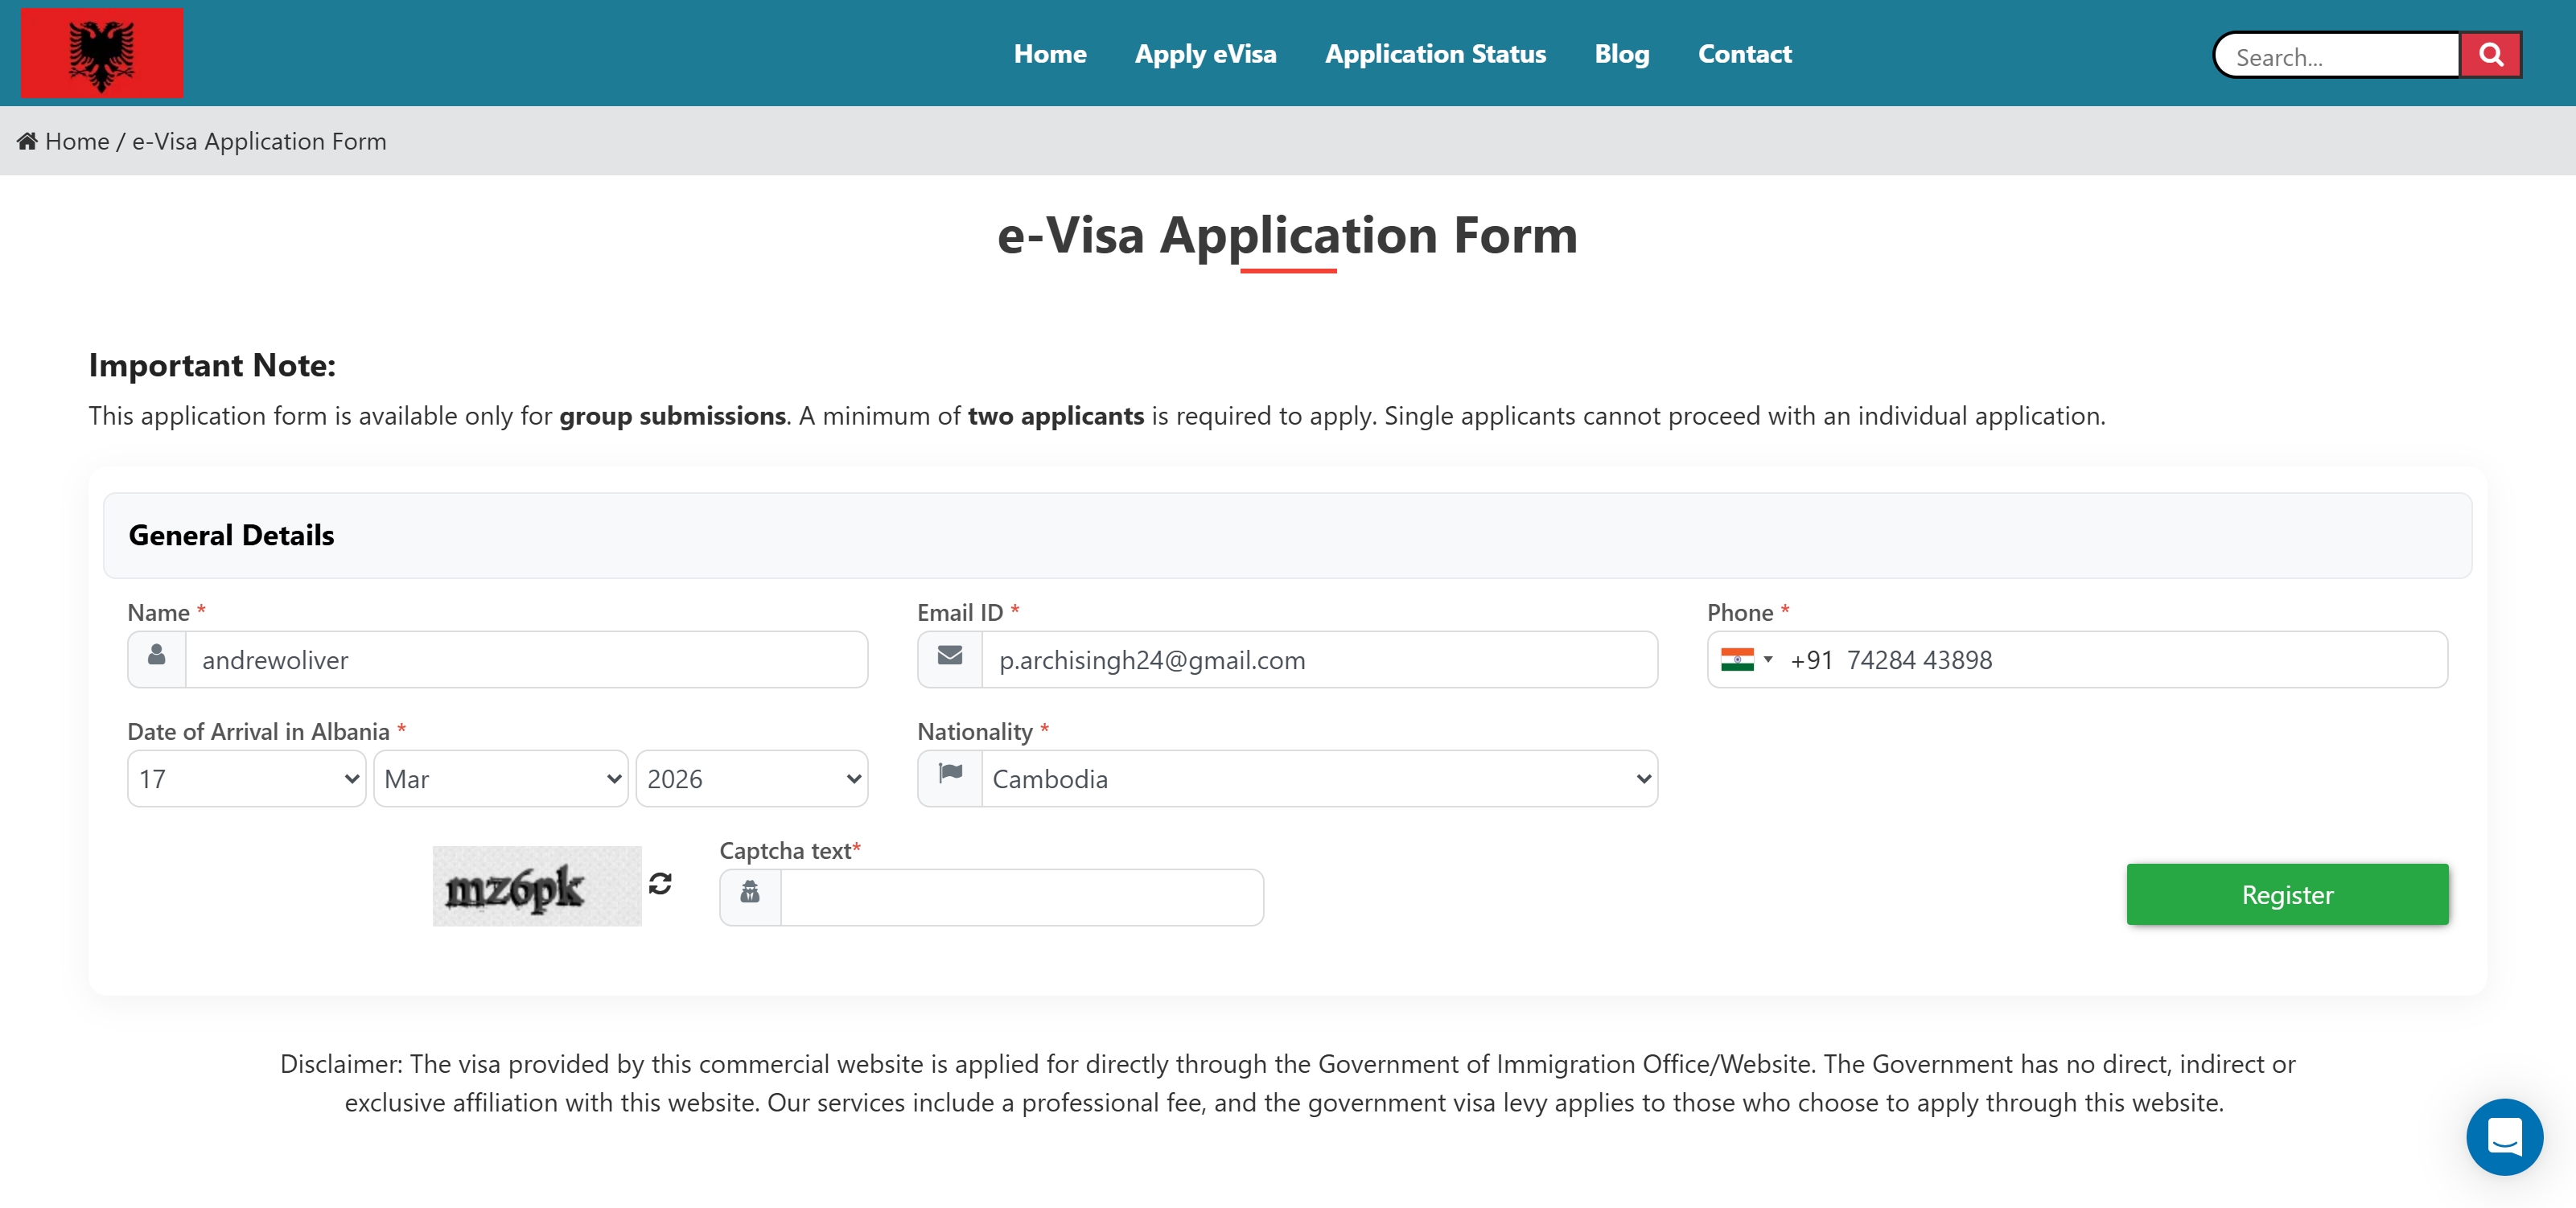Expand the arrival month dropdown showing Mar
This screenshot has height=1208, width=2576.
tap(500, 778)
